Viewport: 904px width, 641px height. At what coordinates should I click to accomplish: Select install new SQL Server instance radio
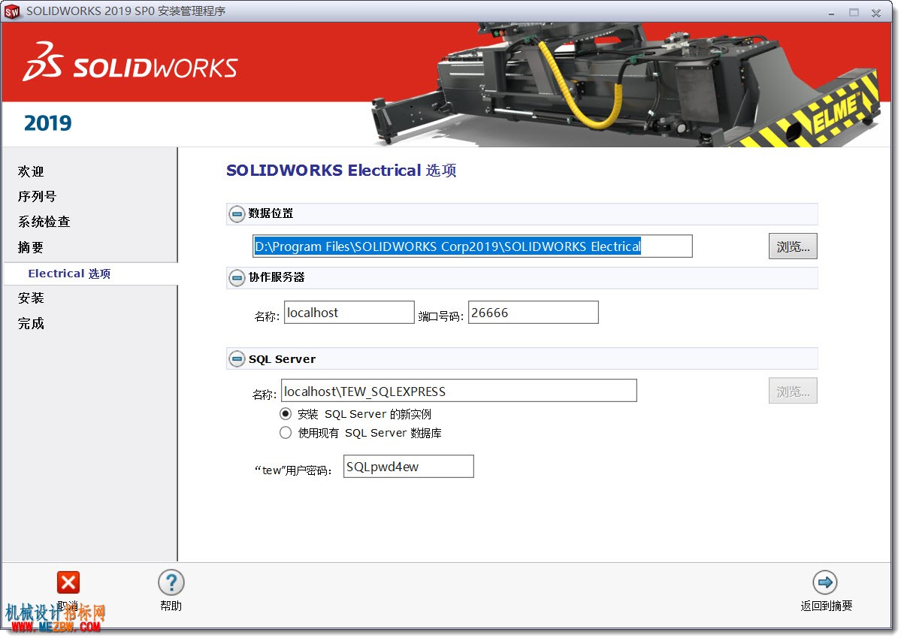point(286,414)
